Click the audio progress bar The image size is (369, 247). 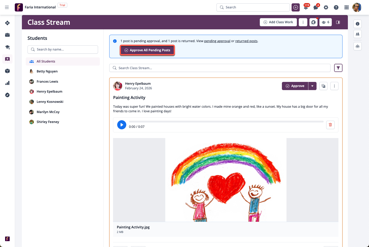pyautogui.click(x=226, y=122)
